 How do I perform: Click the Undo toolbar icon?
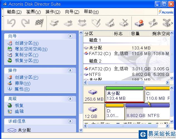pos(11,23)
